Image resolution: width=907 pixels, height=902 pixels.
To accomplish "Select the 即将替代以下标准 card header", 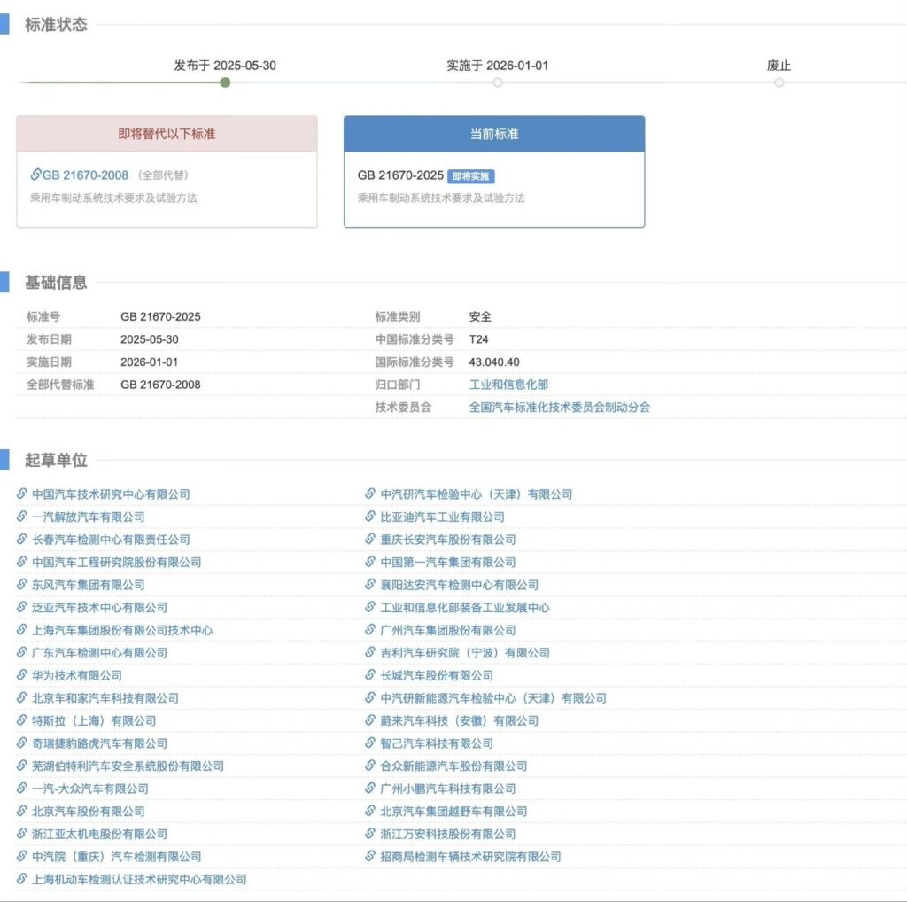I will click(167, 134).
